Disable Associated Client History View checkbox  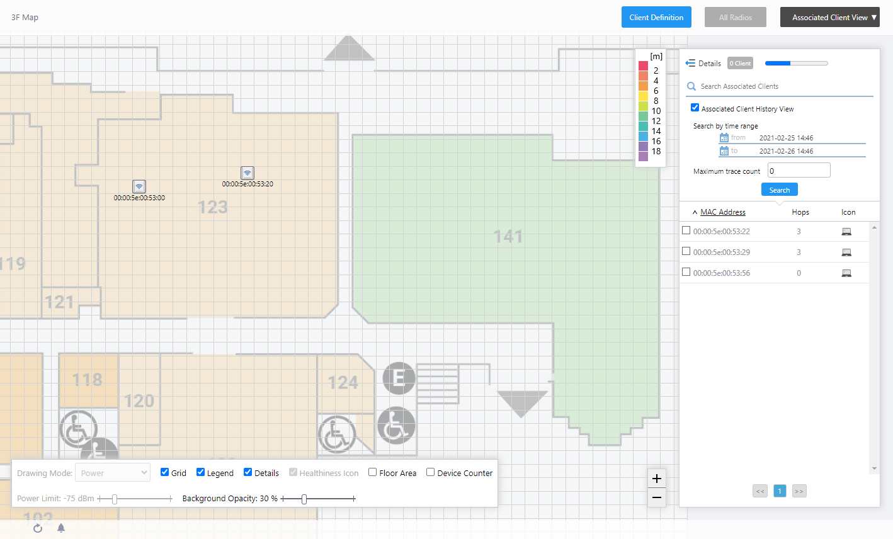coord(695,108)
